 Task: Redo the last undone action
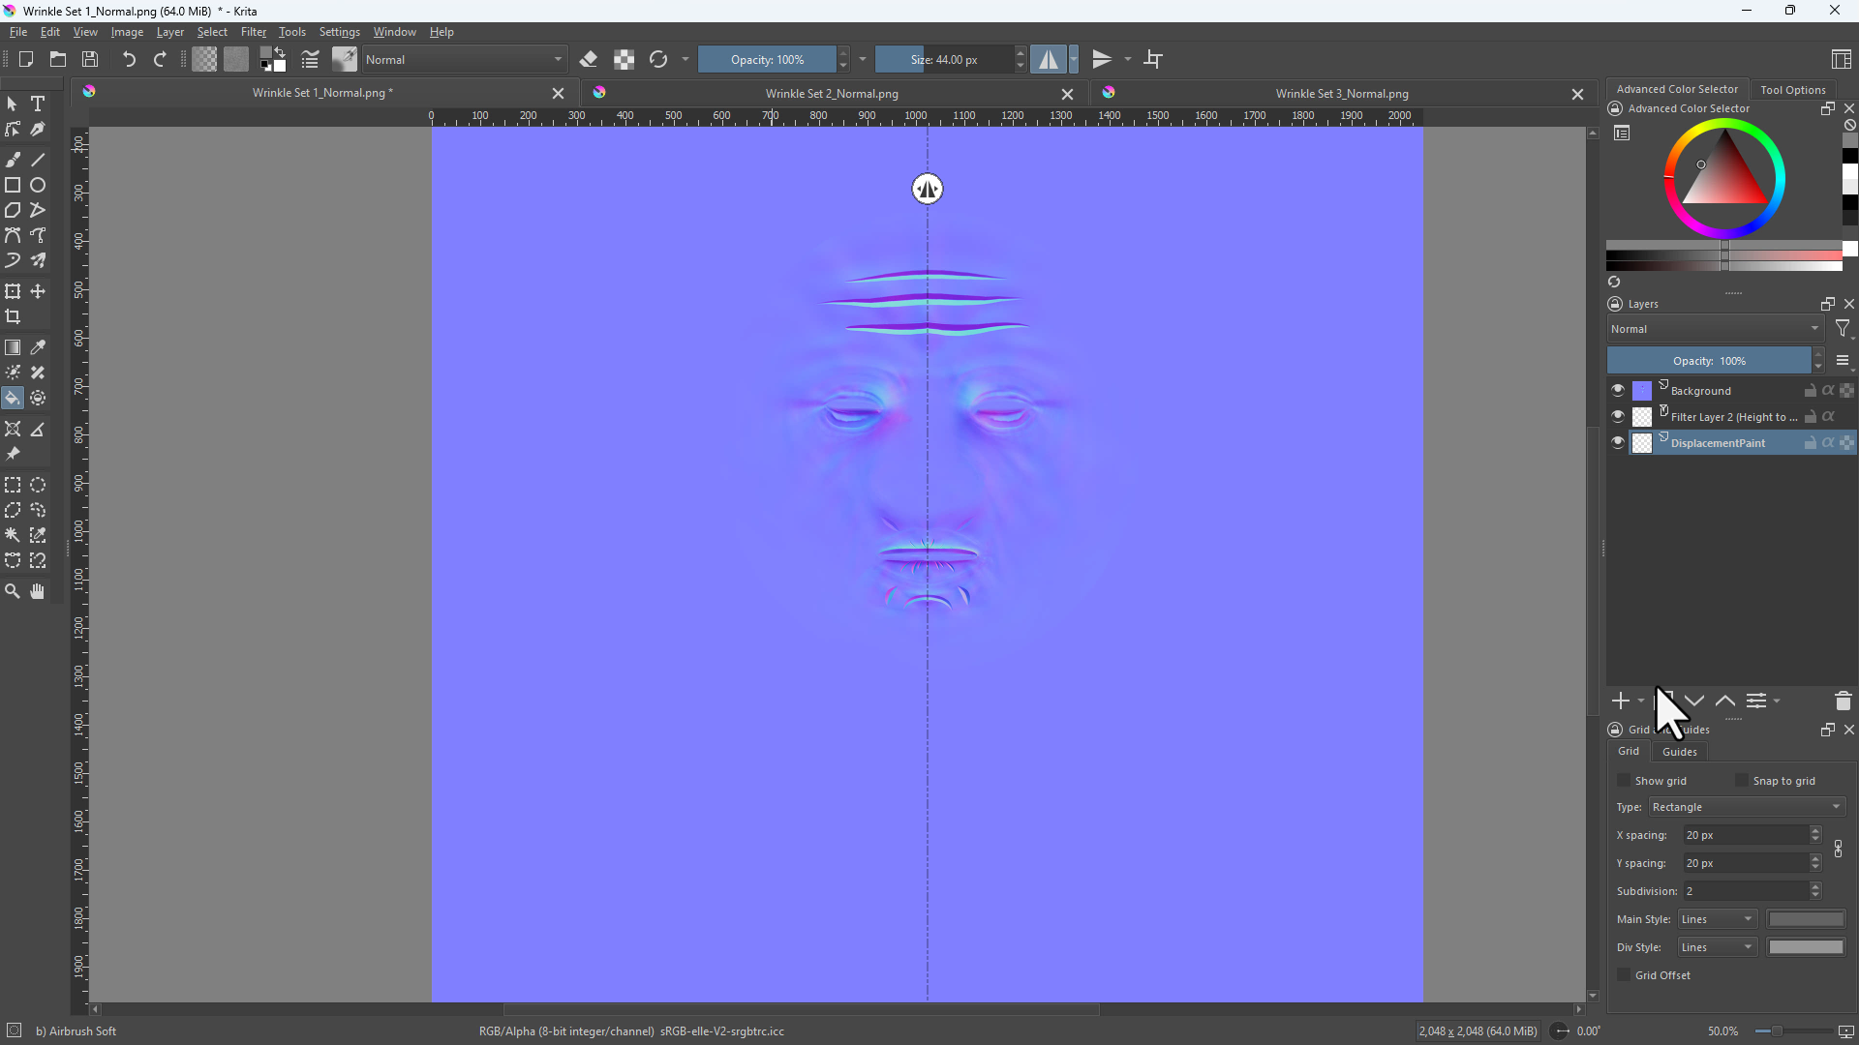click(161, 59)
